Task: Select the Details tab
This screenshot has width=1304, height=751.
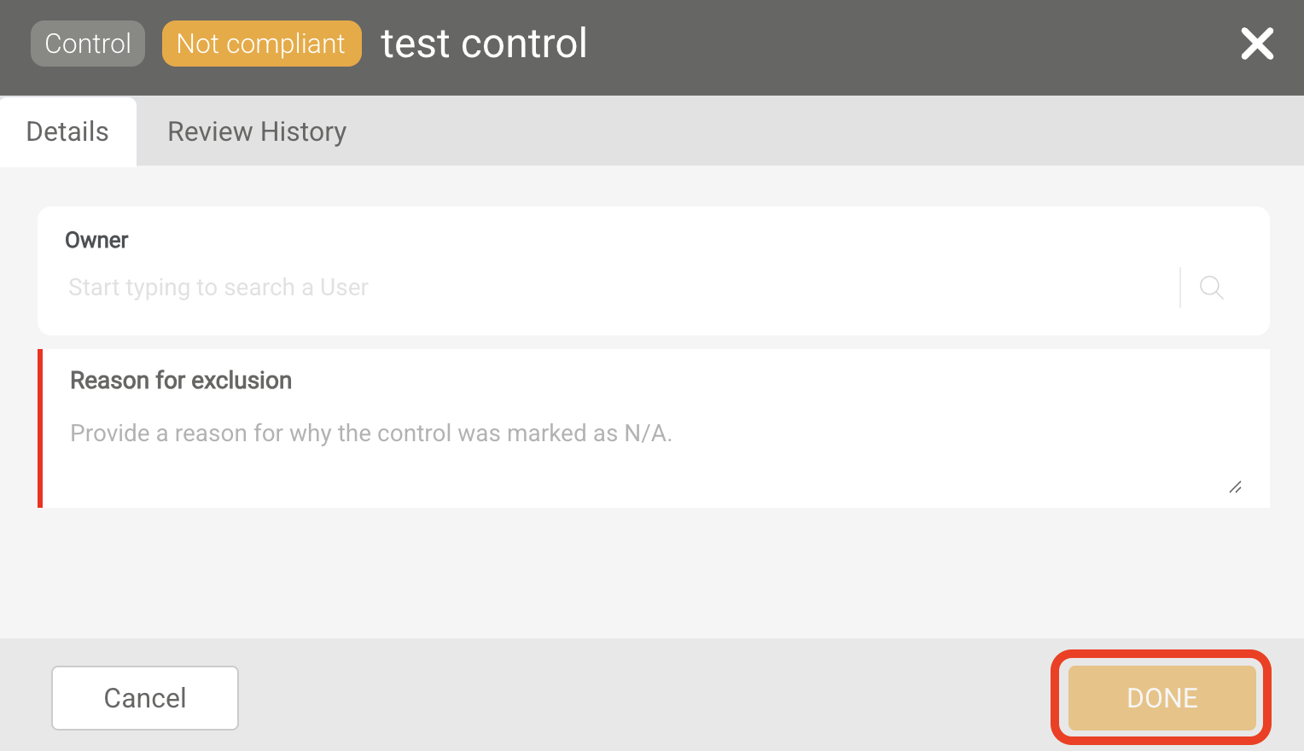Action: click(67, 132)
